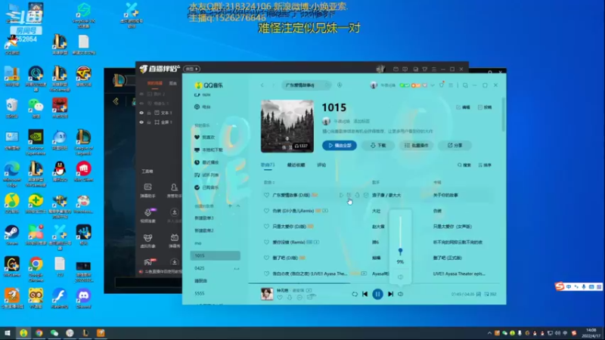Focus the QQ Music search box
The image size is (605, 340).
coord(306,85)
